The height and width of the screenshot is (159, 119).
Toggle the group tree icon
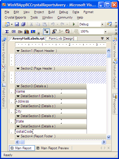click(46, 32)
